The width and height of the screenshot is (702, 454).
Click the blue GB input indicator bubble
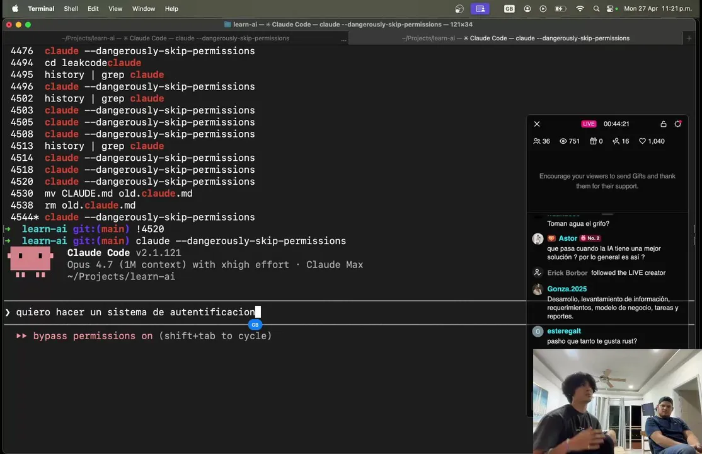(x=255, y=325)
